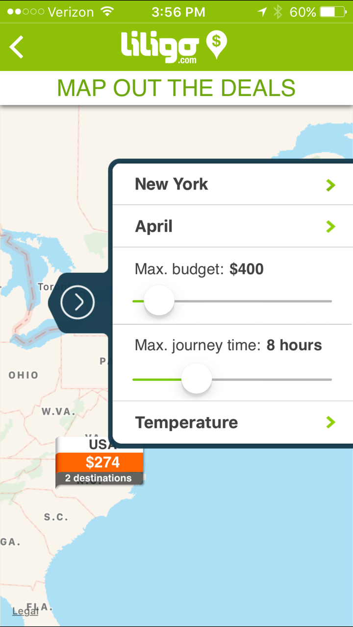Open the April month selector
353x627 pixels.
(x=154, y=226)
